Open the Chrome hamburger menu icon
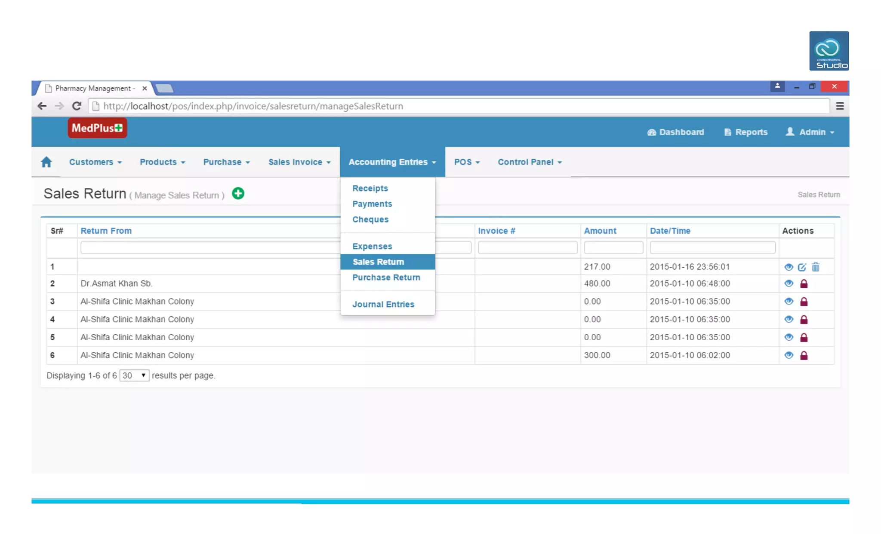Viewport: 881px width, 534px height. pyautogui.click(x=840, y=106)
